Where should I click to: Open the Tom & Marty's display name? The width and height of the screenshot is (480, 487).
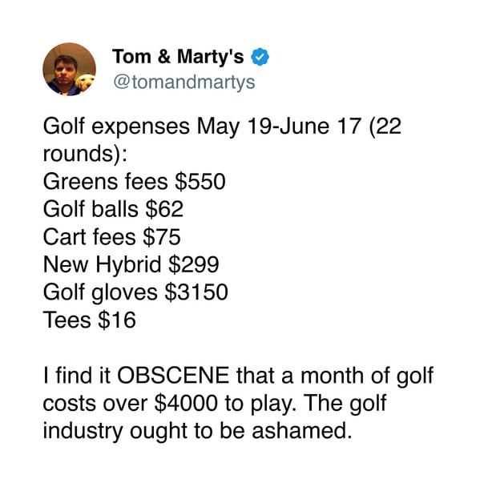tap(178, 57)
